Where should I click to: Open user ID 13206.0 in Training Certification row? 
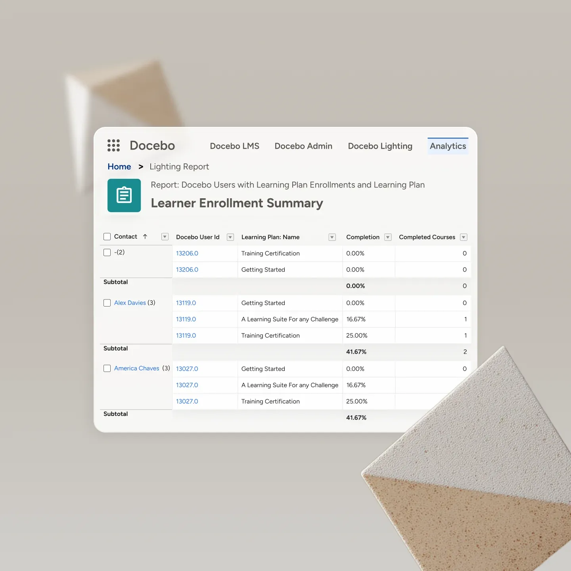[187, 253]
